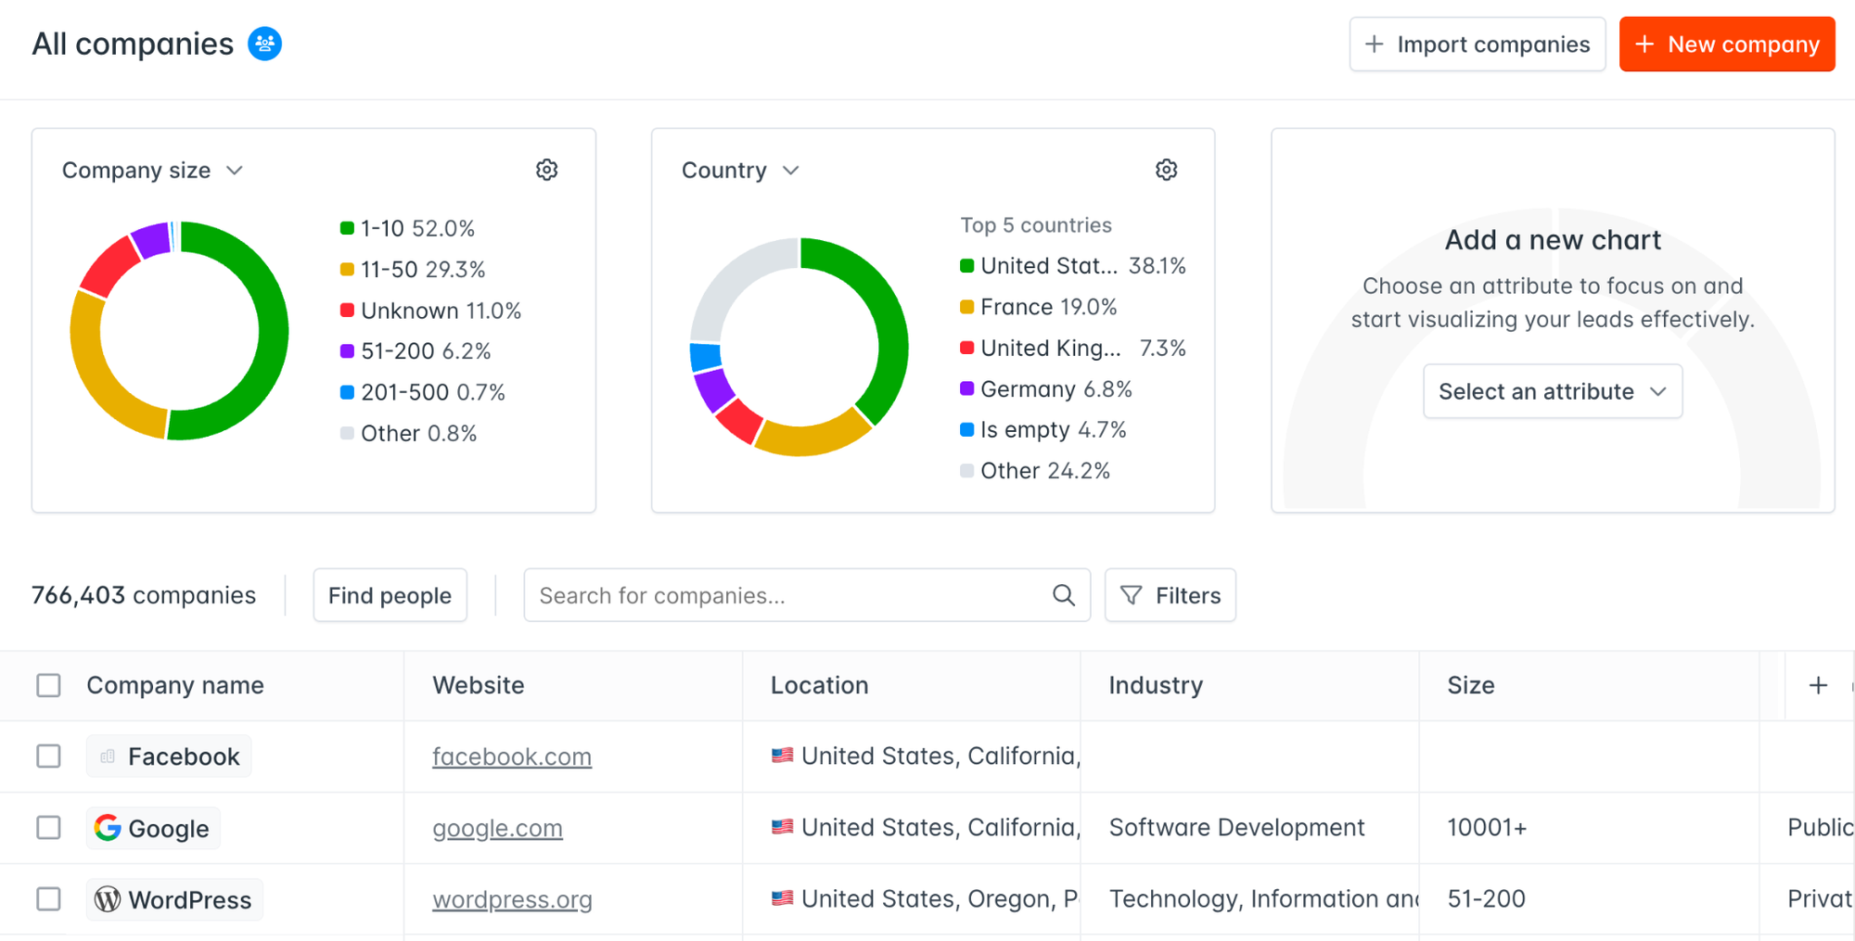Image resolution: width=1855 pixels, height=941 pixels.
Task: Open Country chart settings gear
Action: coord(1166,170)
